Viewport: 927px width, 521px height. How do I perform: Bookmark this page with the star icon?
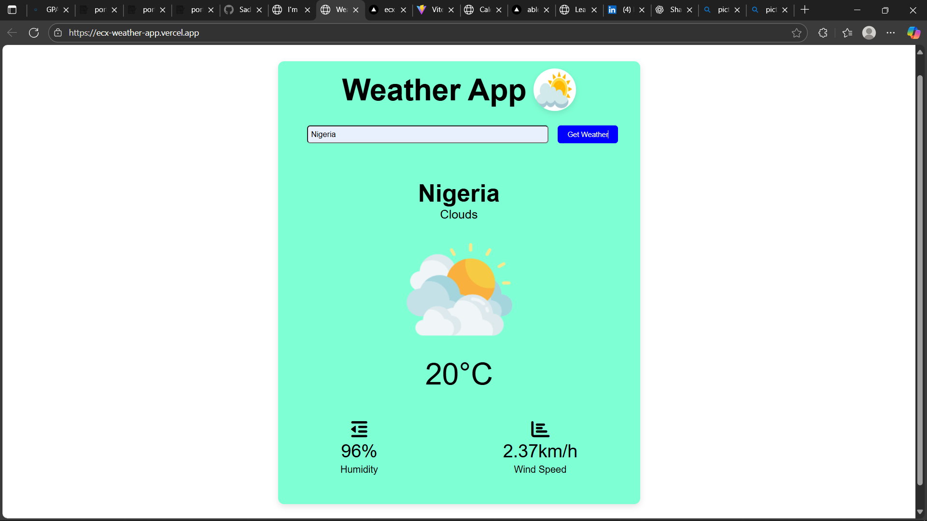(797, 33)
